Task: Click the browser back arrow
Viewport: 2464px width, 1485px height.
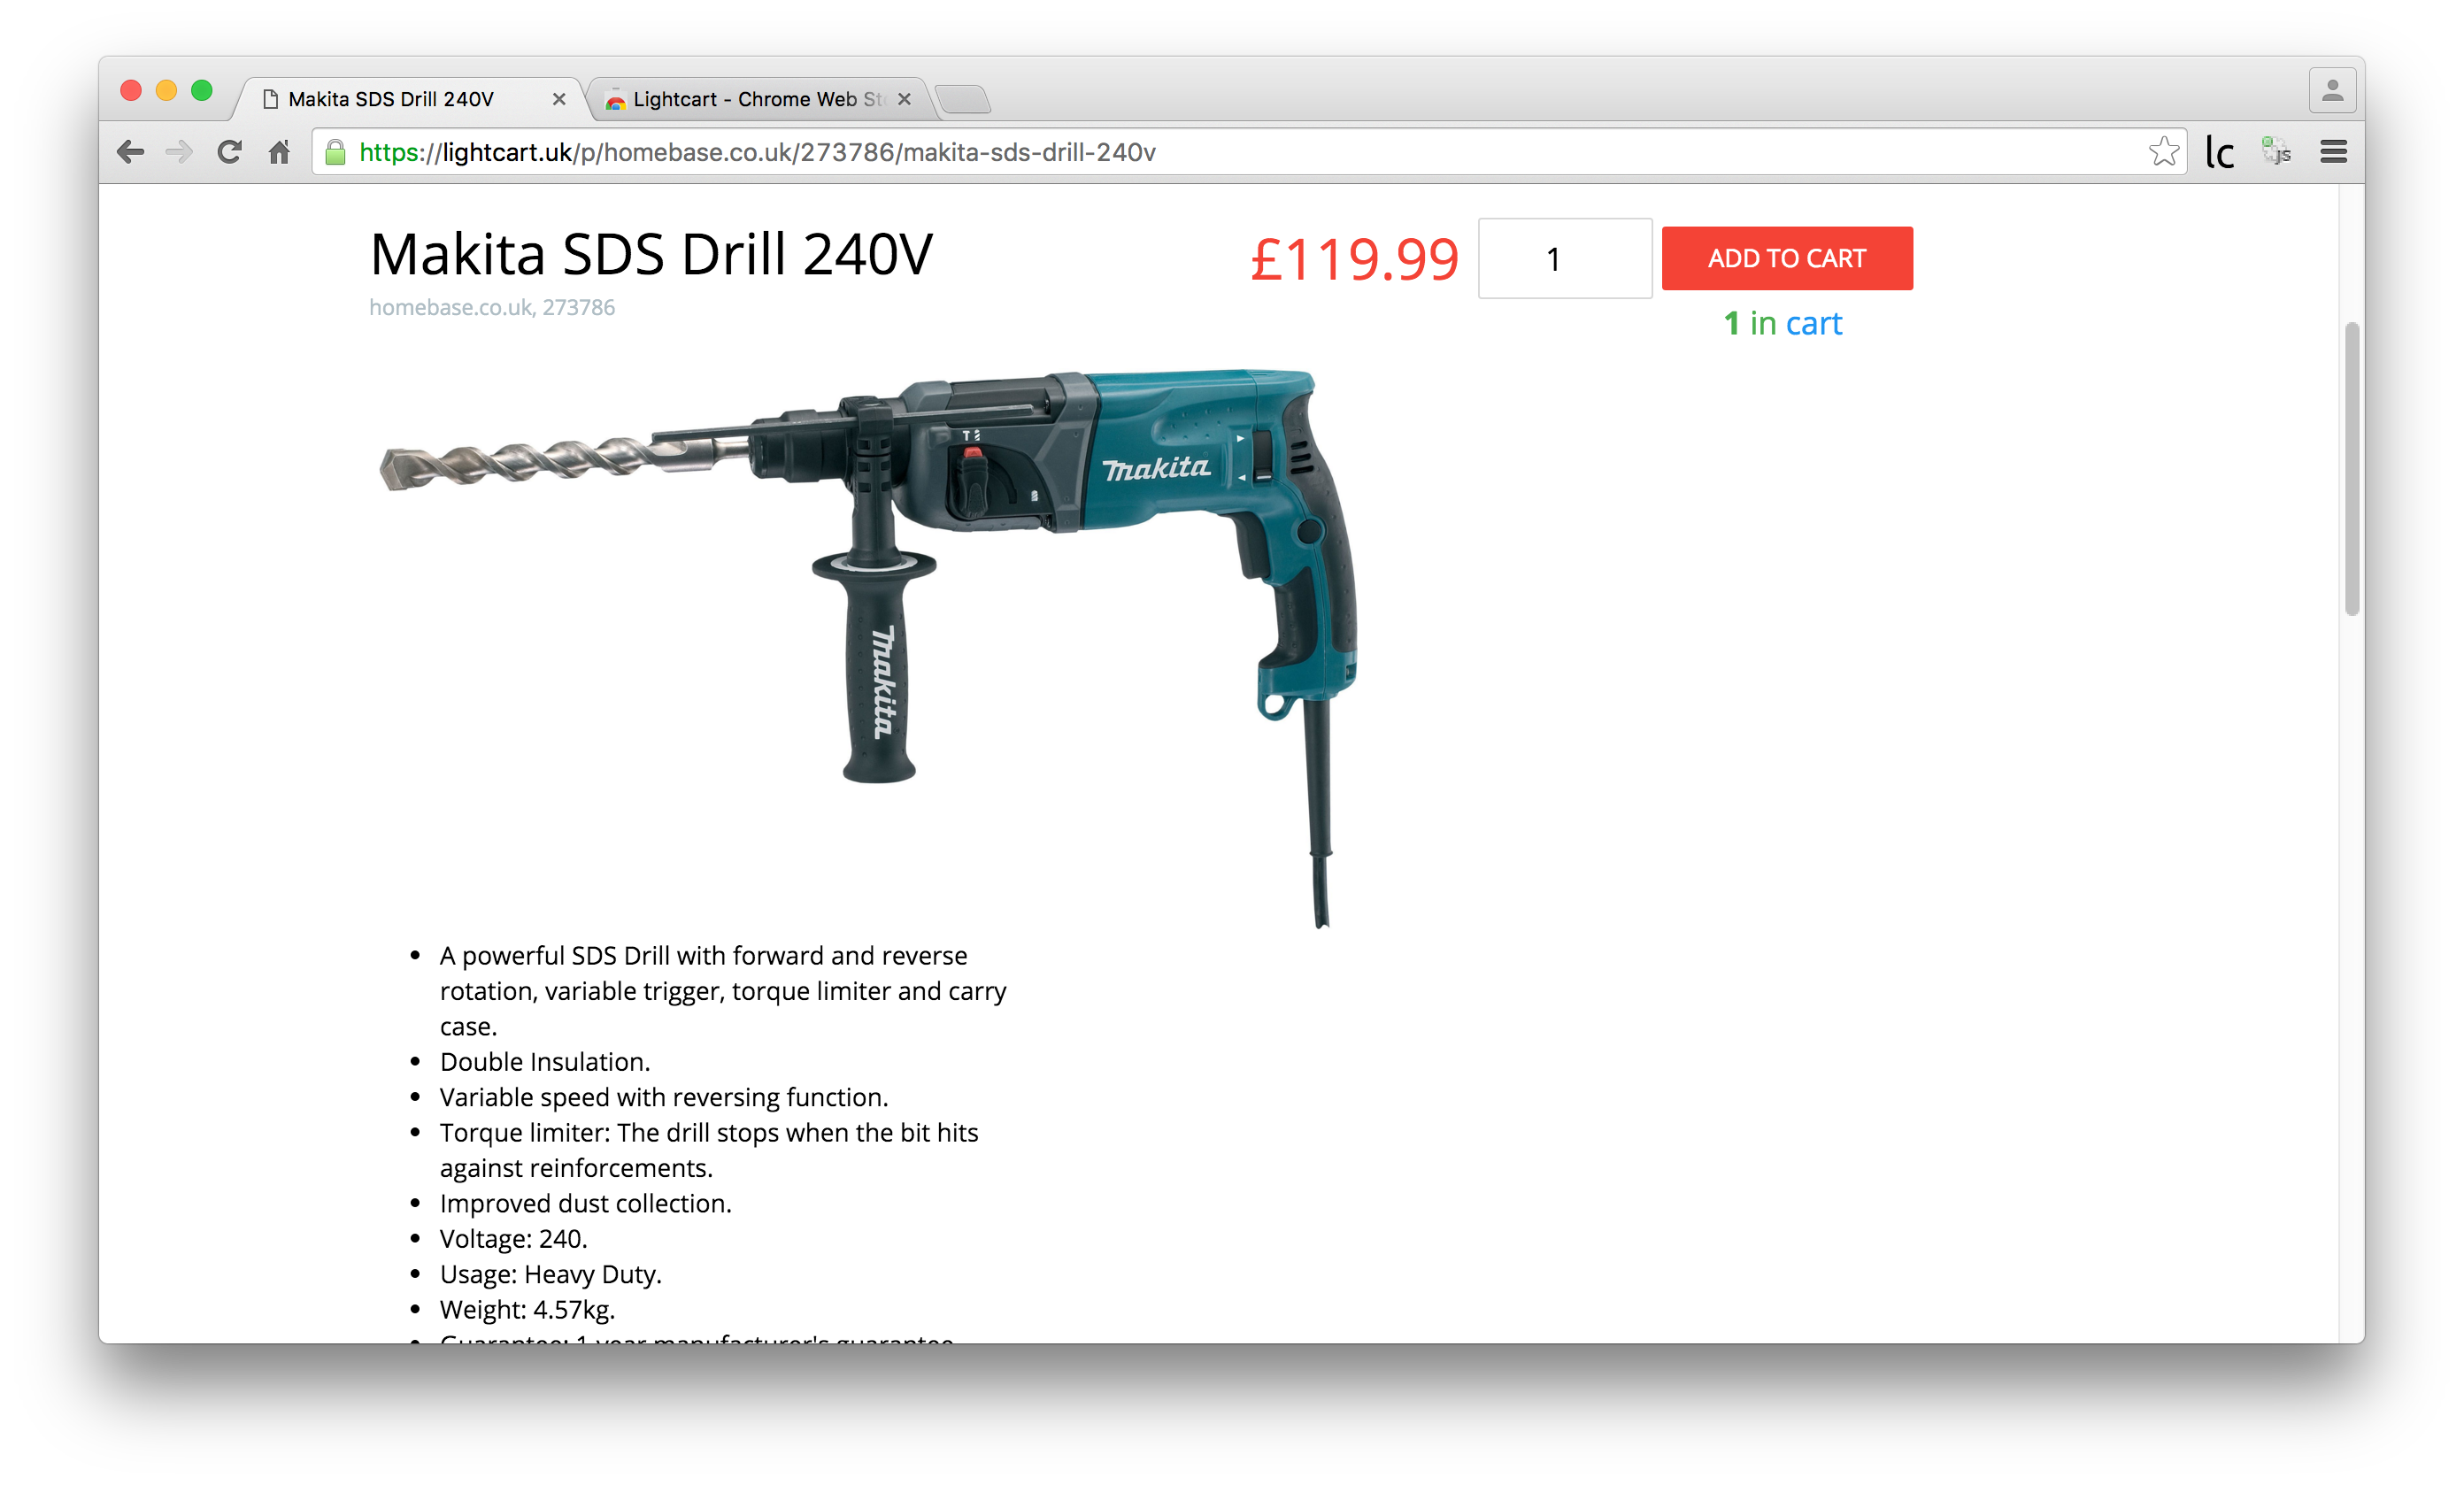Action: [131, 152]
